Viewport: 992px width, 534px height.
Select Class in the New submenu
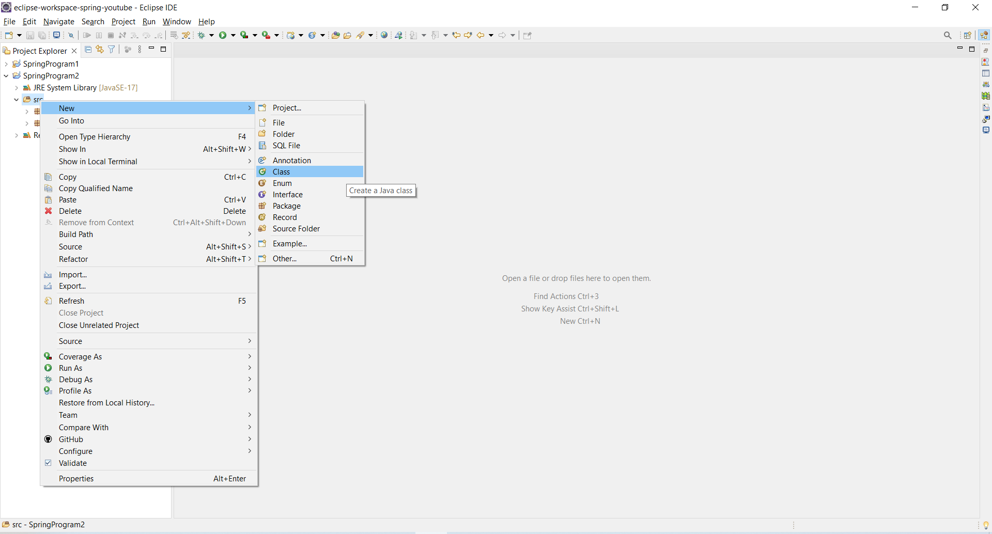(310, 171)
